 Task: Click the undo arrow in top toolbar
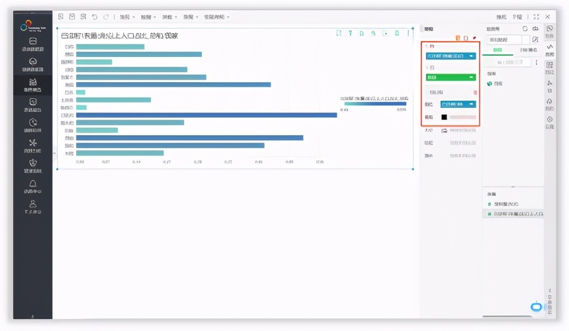(x=95, y=17)
